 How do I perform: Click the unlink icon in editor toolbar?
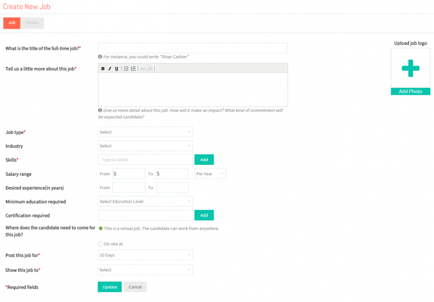[x=150, y=68]
